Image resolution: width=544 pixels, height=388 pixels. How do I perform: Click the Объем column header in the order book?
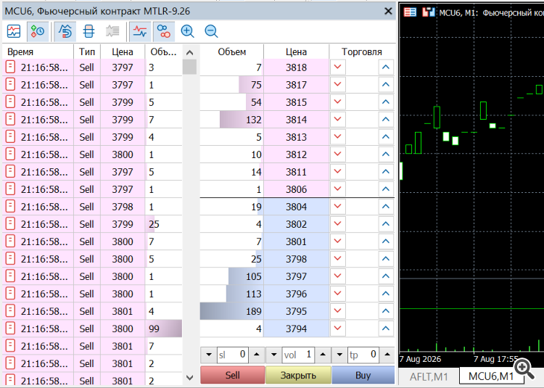tap(232, 52)
